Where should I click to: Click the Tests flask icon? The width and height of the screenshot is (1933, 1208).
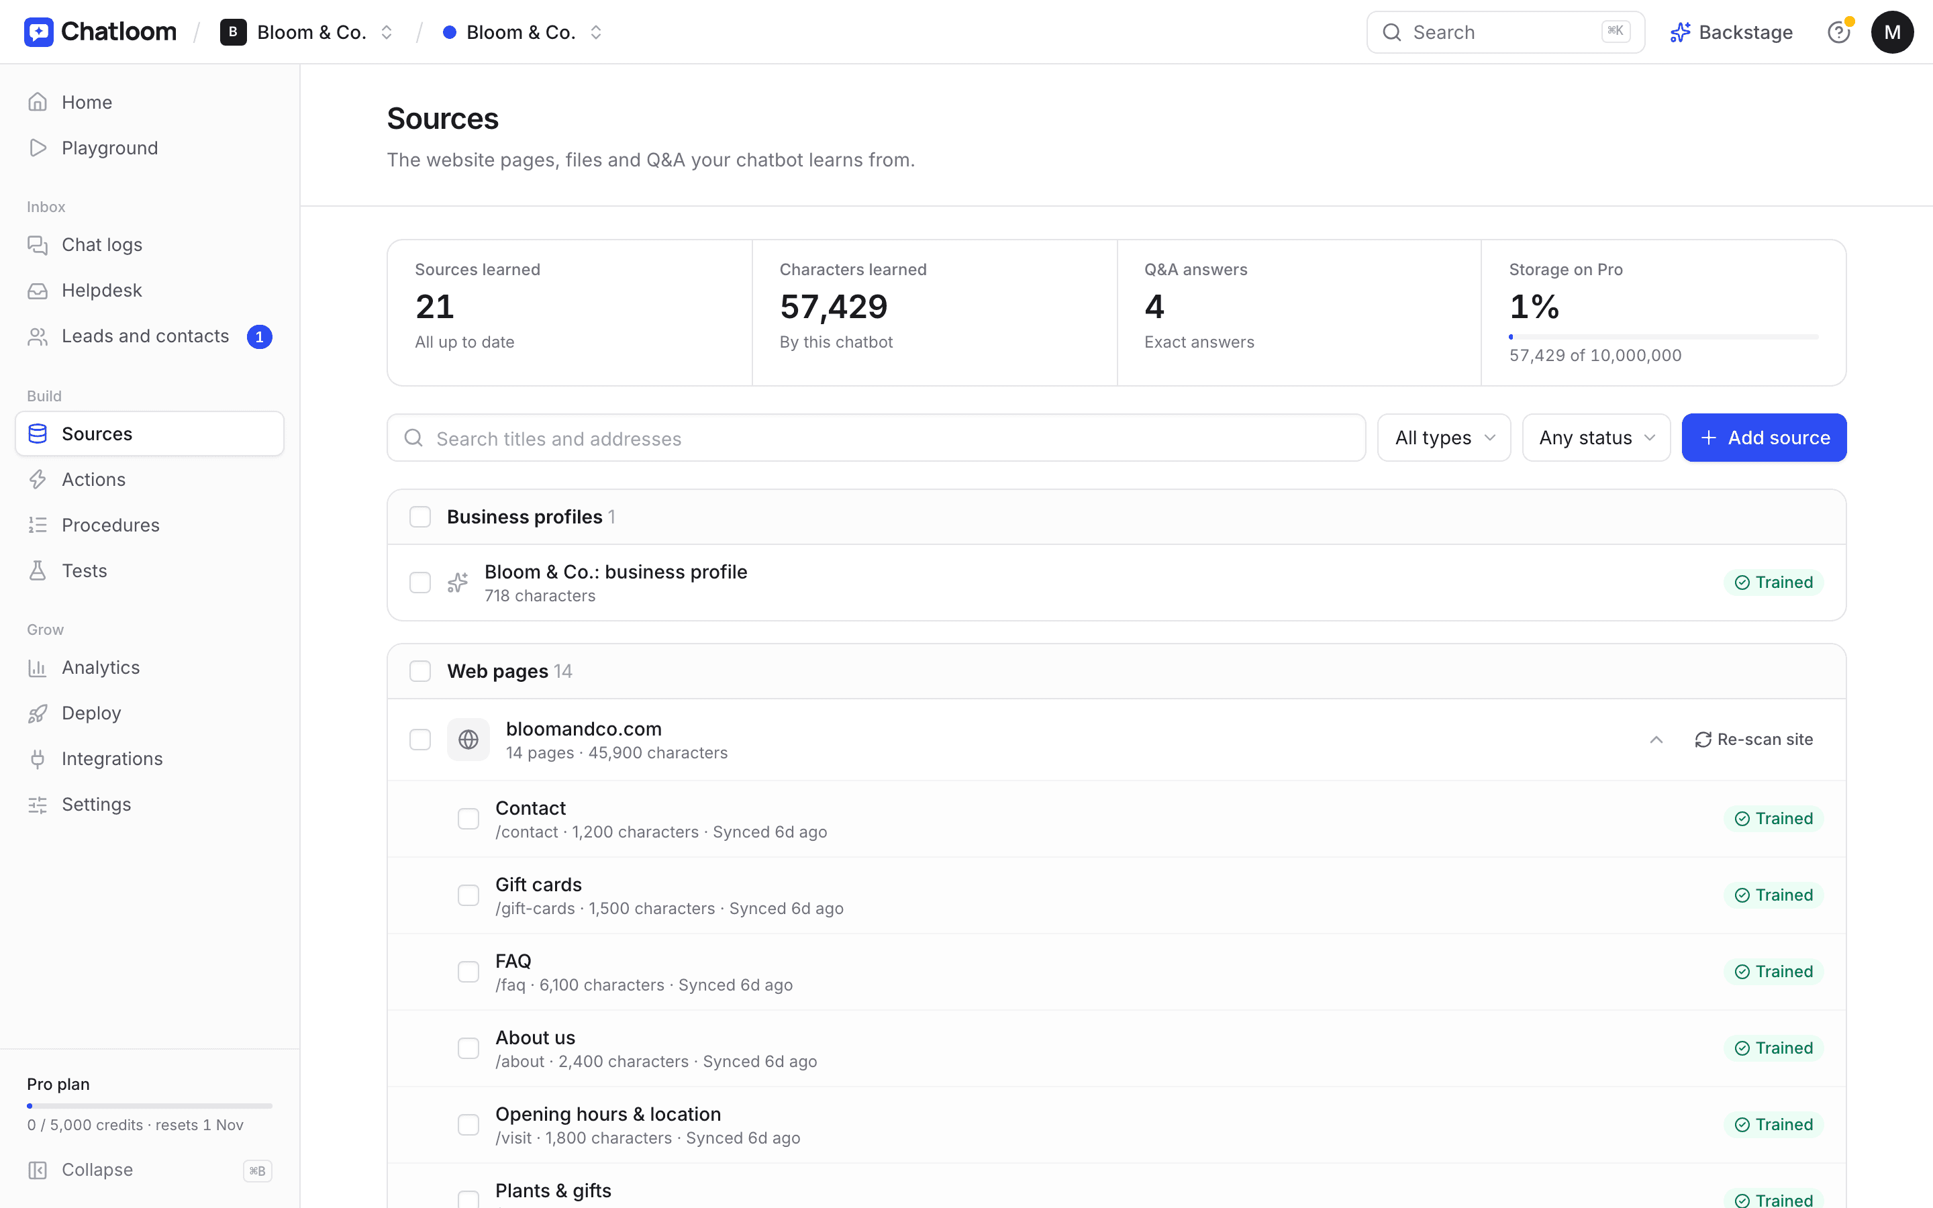click(x=38, y=570)
